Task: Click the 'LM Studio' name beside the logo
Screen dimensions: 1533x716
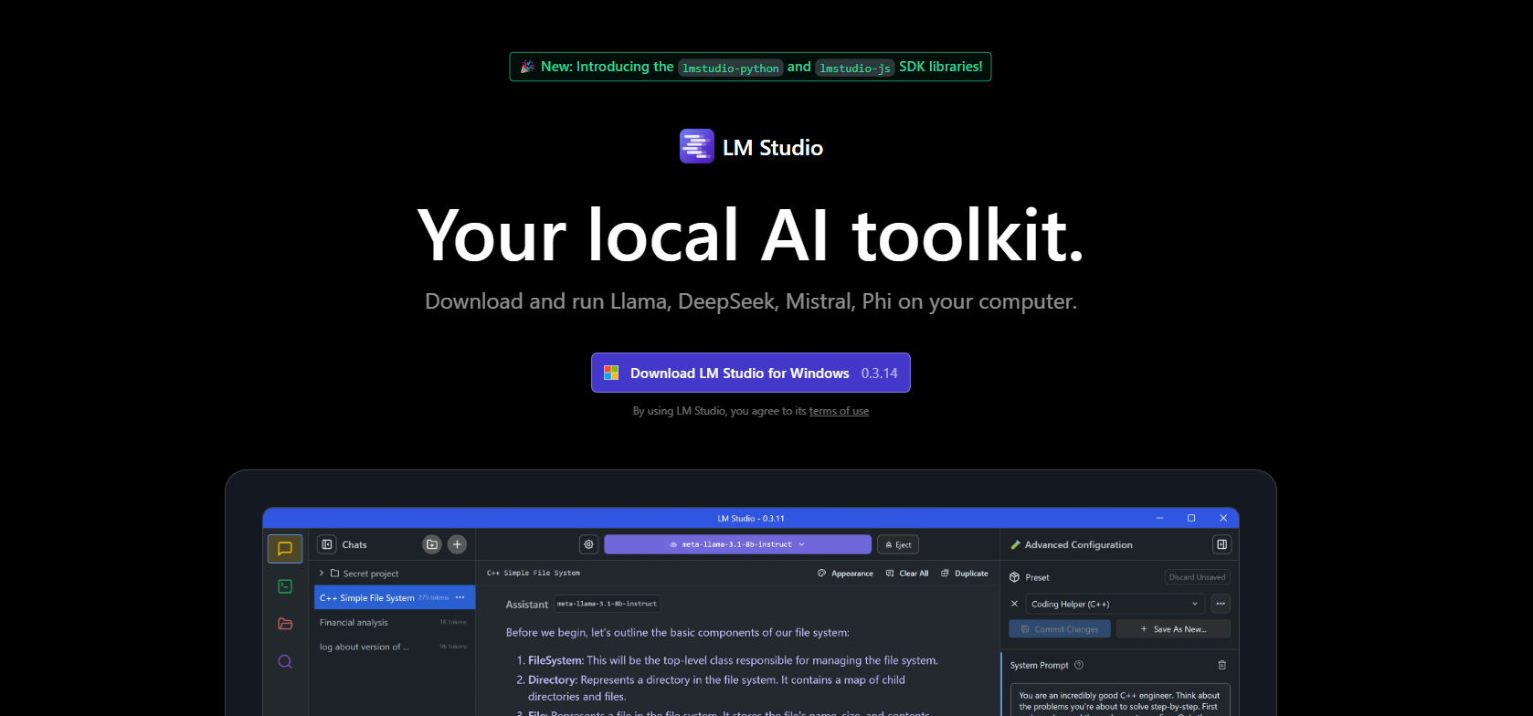Action: pyautogui.click(x=773, y=148)
